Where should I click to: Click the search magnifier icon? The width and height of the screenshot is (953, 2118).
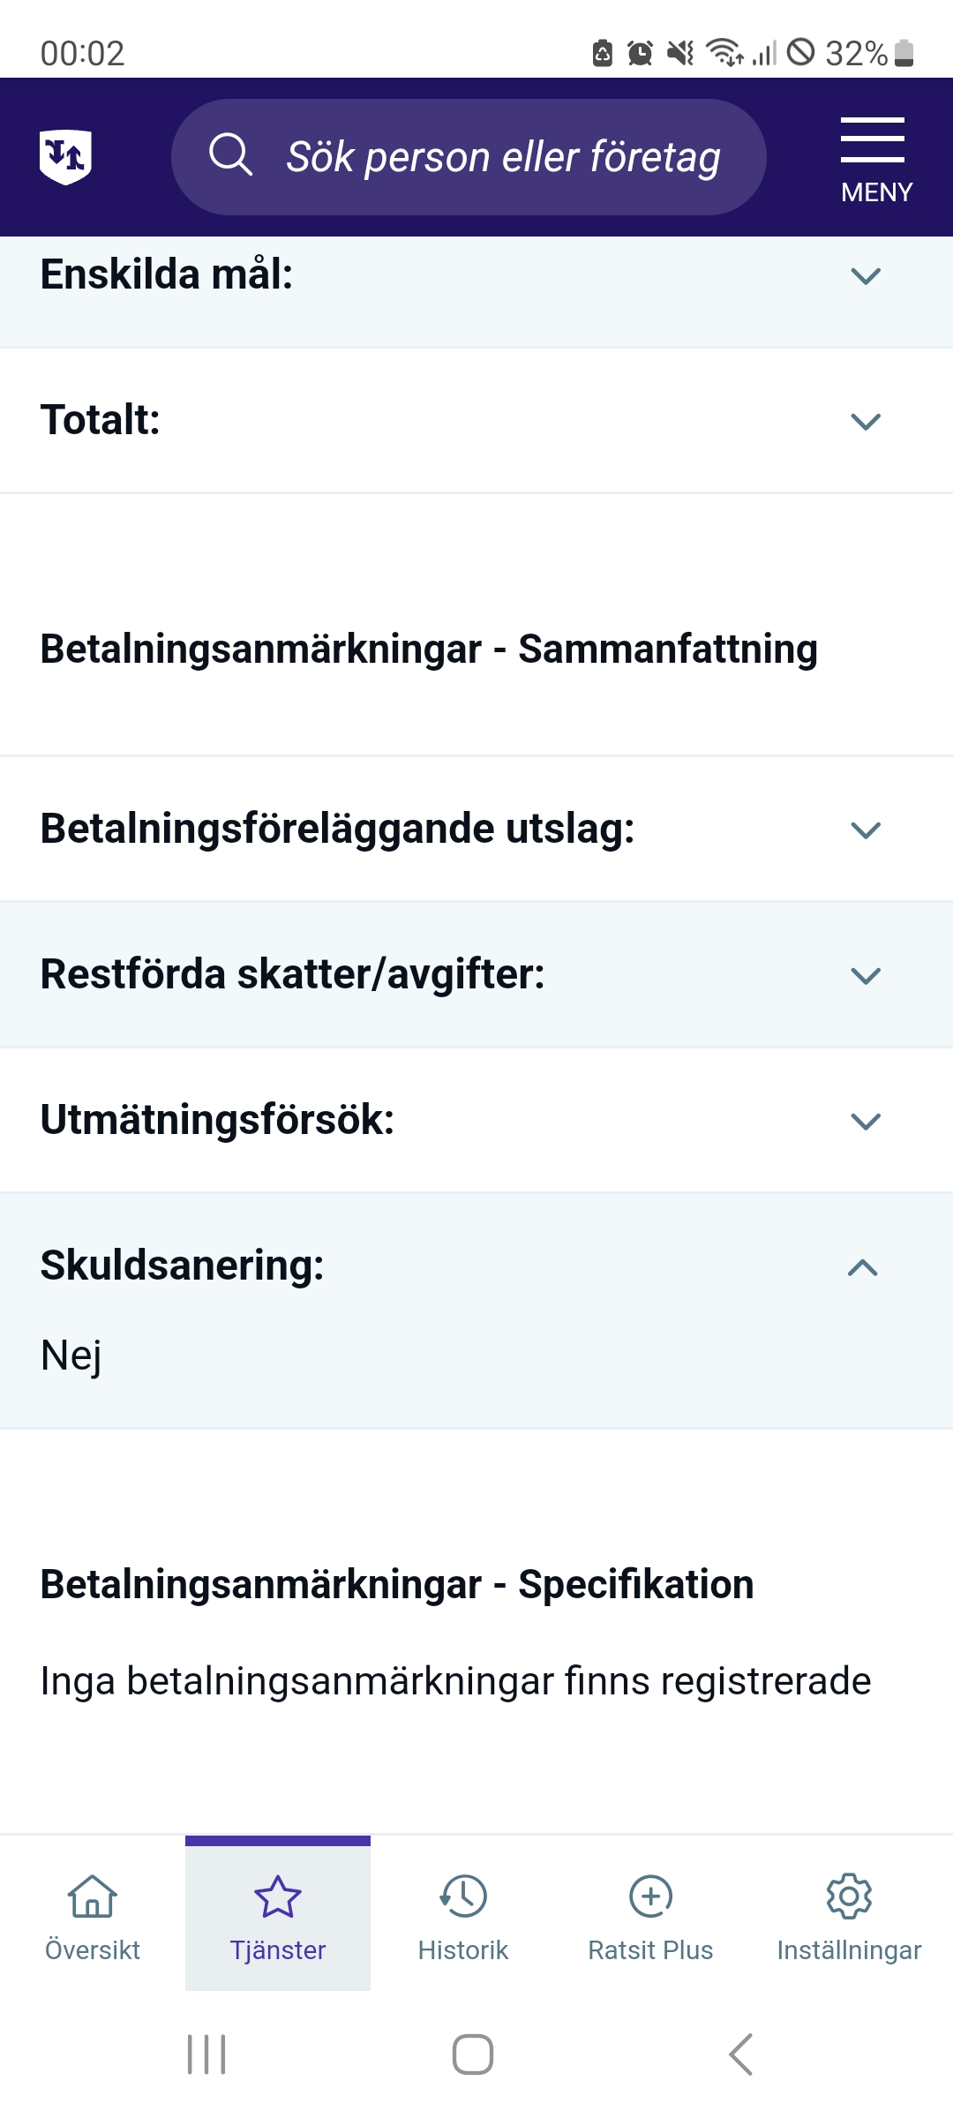(230, 155)
